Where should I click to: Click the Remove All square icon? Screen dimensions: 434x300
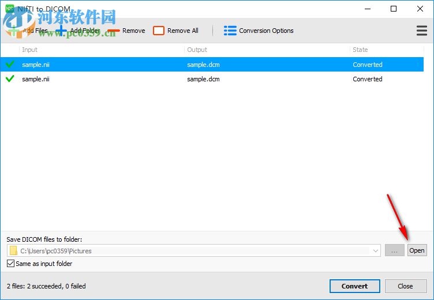[159, 31]
